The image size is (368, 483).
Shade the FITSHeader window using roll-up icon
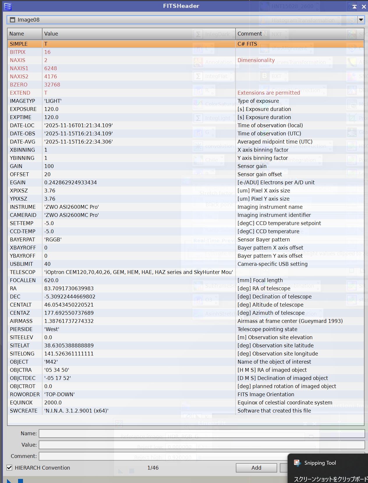pos(354,6)
